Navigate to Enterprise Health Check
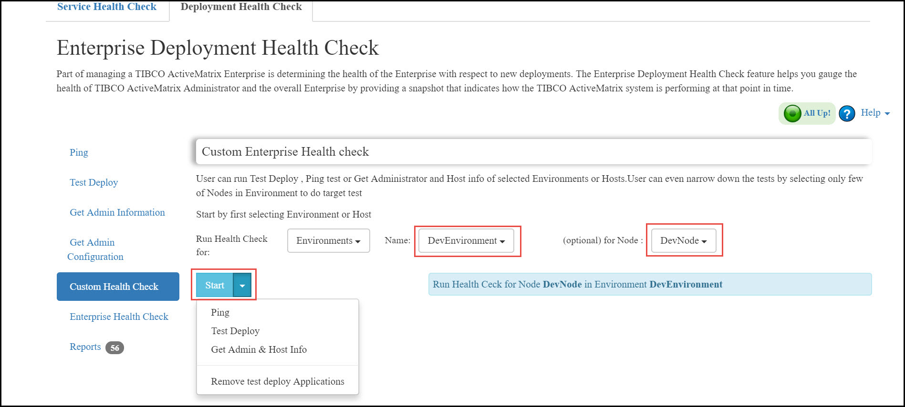 tap(119, 317)
